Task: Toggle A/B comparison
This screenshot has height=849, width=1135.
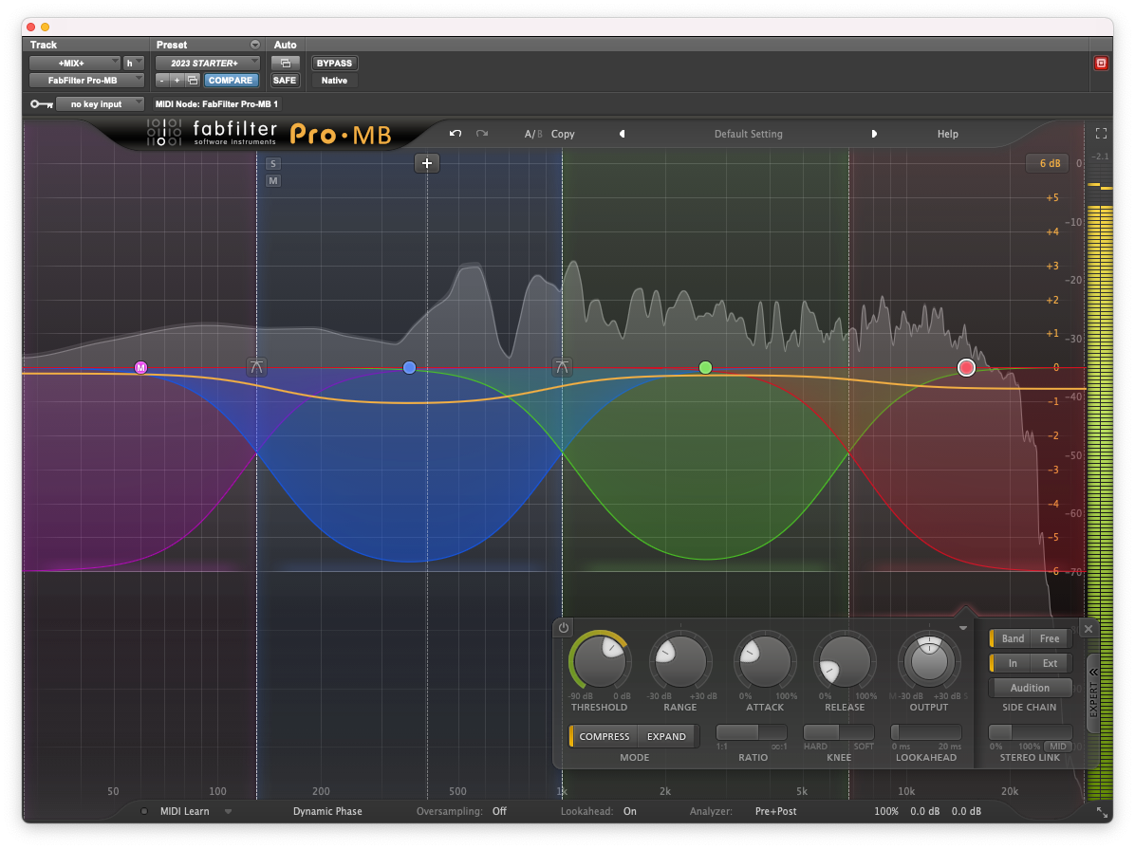Action: tap(532, 134)
